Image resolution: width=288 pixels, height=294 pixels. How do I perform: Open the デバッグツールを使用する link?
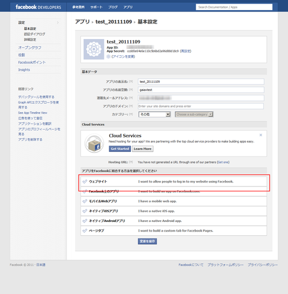36,97
